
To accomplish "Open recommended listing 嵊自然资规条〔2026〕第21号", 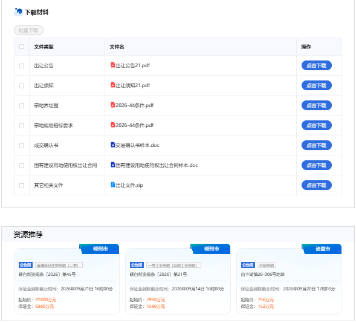I will pos(158,275).
